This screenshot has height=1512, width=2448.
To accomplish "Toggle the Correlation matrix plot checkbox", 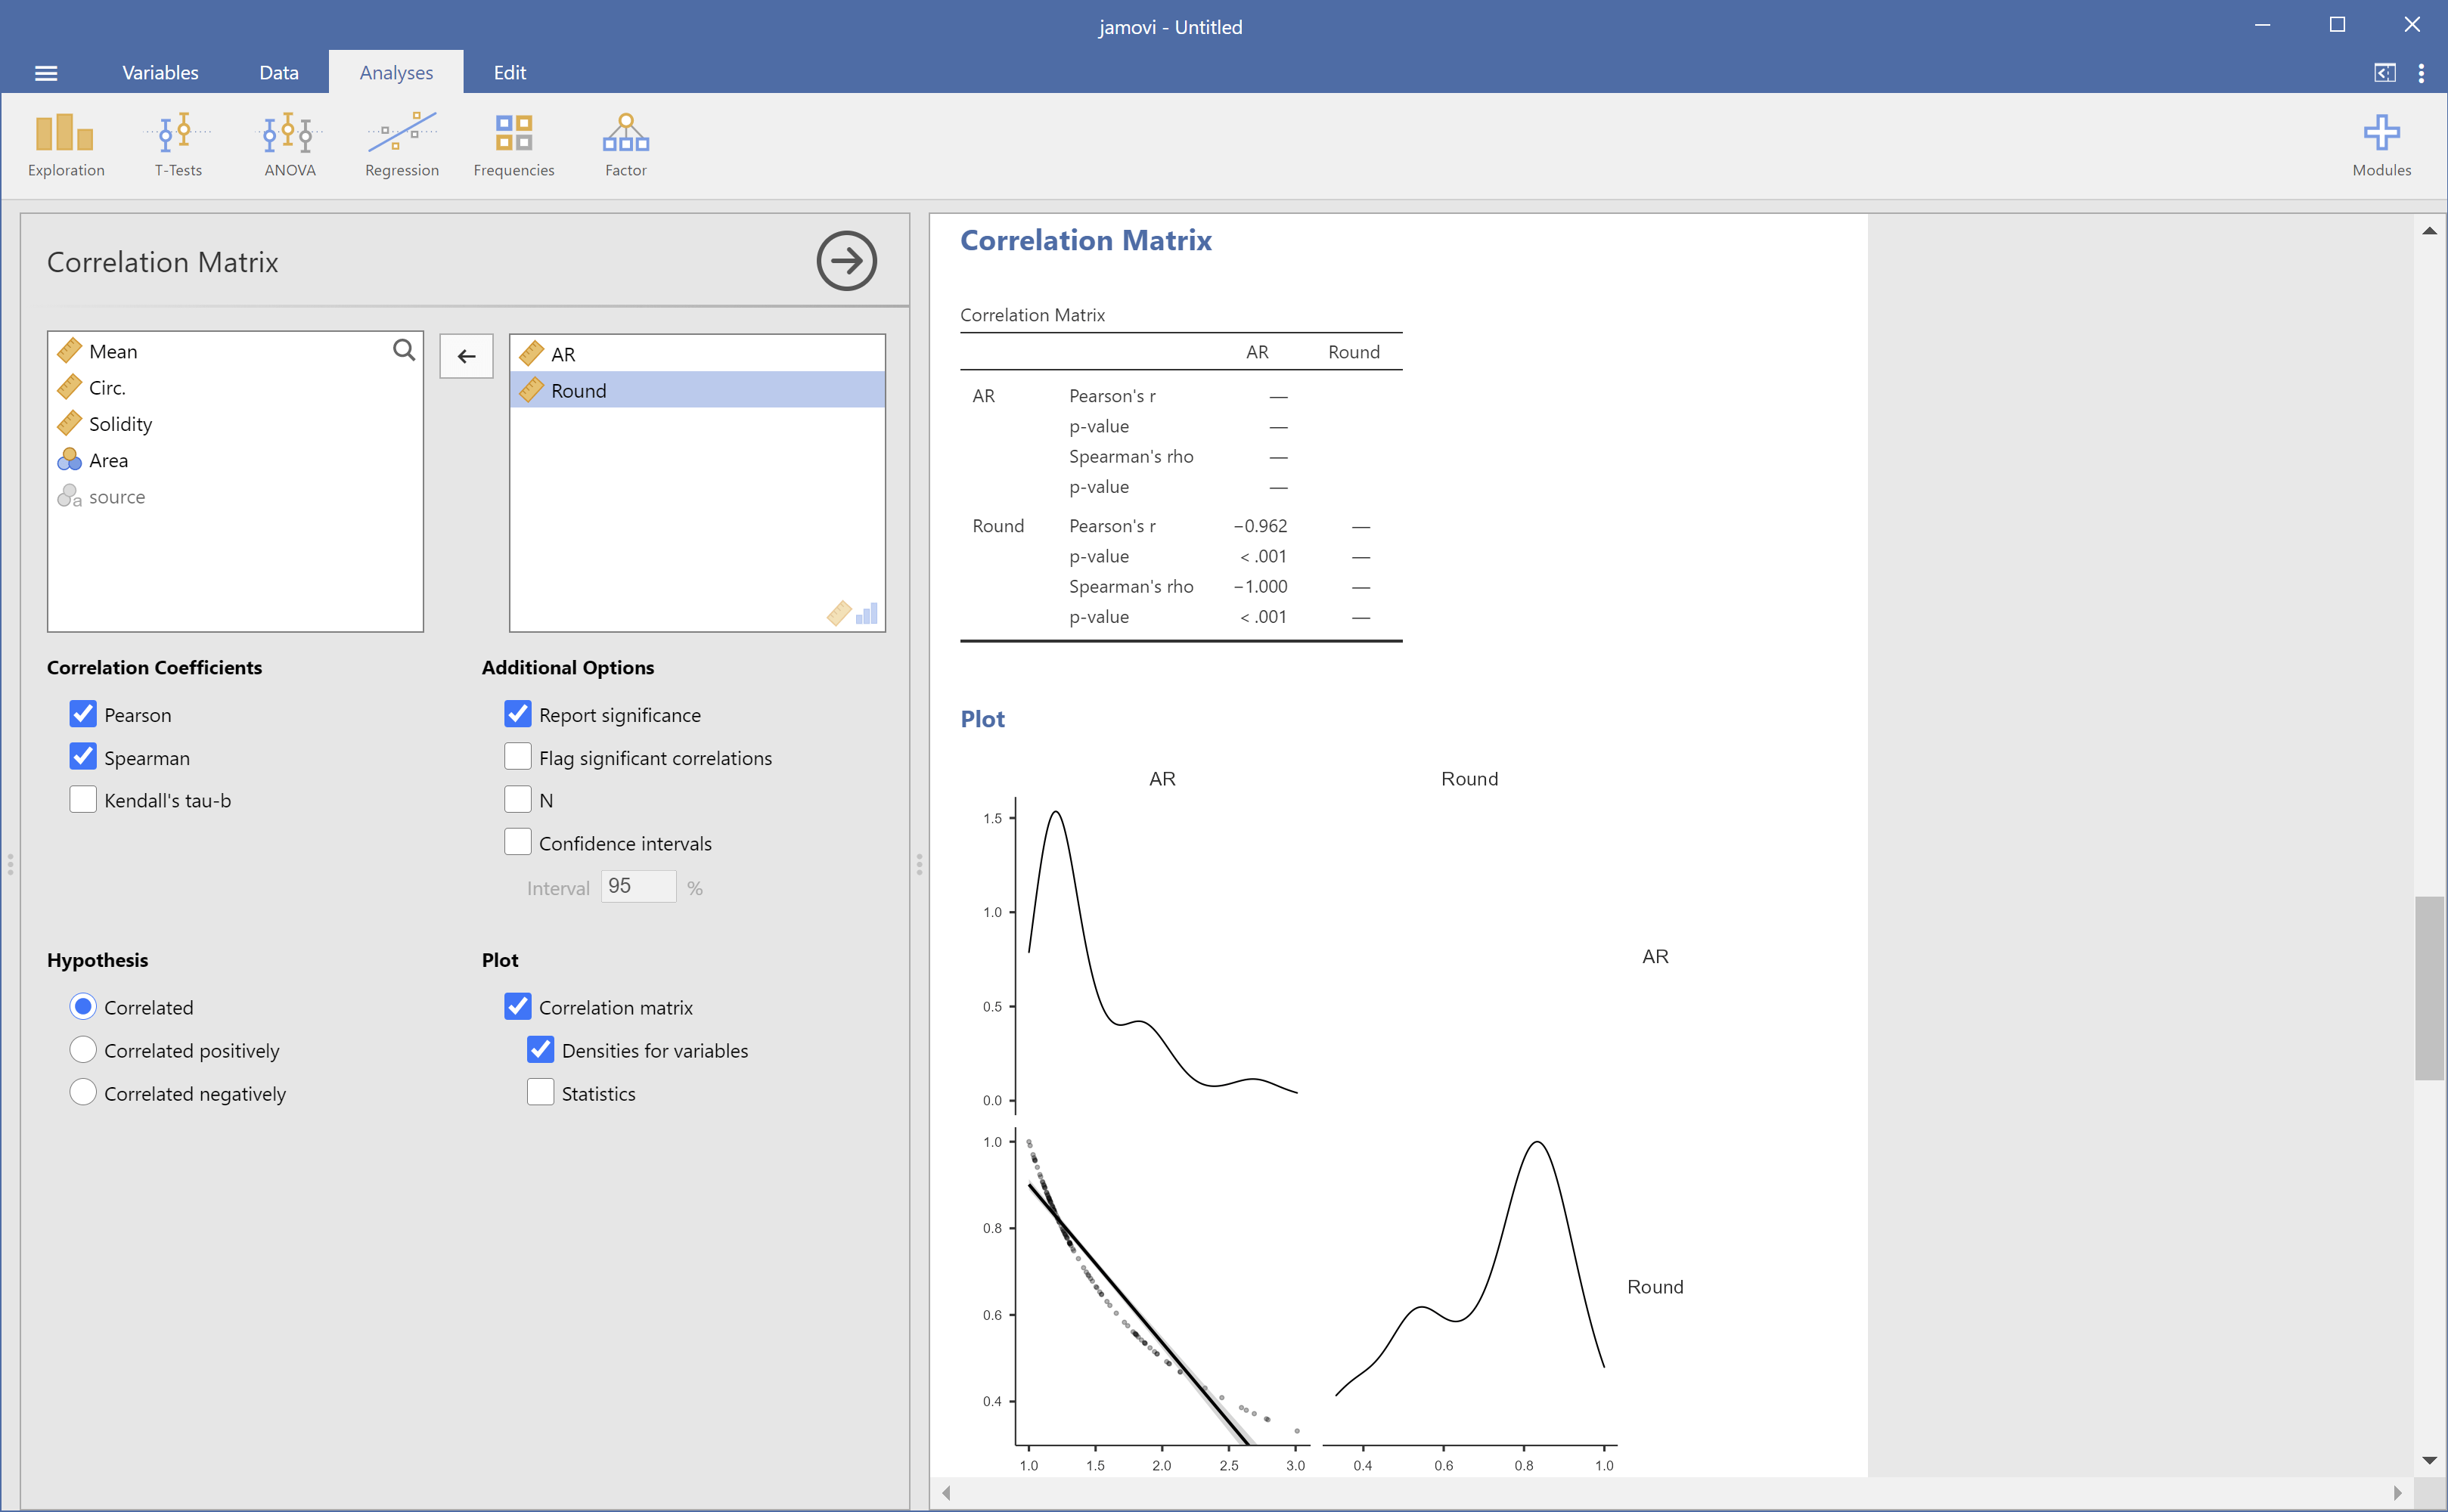I will pos(518,1007).
